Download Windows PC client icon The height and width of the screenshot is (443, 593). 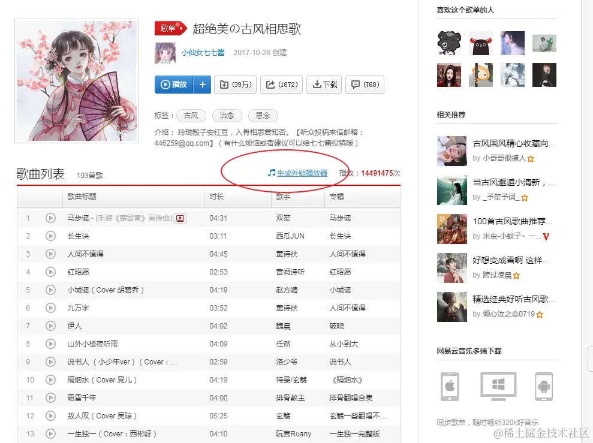point(498,386)
